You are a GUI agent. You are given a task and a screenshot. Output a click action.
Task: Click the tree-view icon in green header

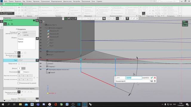[37, 21]
